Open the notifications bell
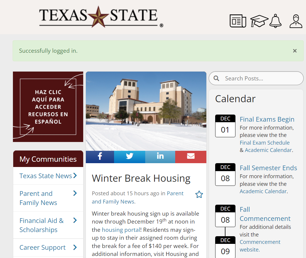Screen dimensions: 306x258 tap(275, 21)
